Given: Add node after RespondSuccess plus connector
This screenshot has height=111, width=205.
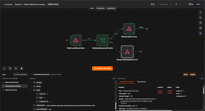Looking at the screenshot, I should click(147, 29).
